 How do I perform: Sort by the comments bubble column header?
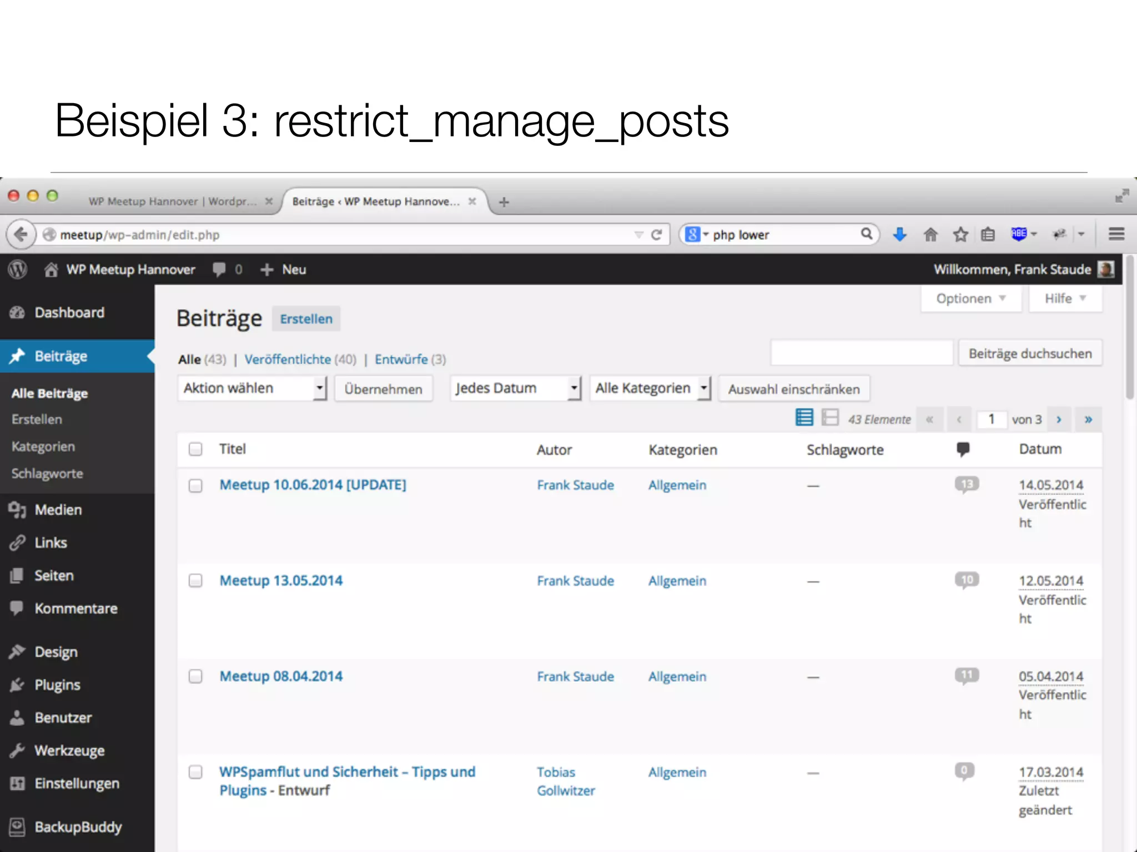point(963,449)
